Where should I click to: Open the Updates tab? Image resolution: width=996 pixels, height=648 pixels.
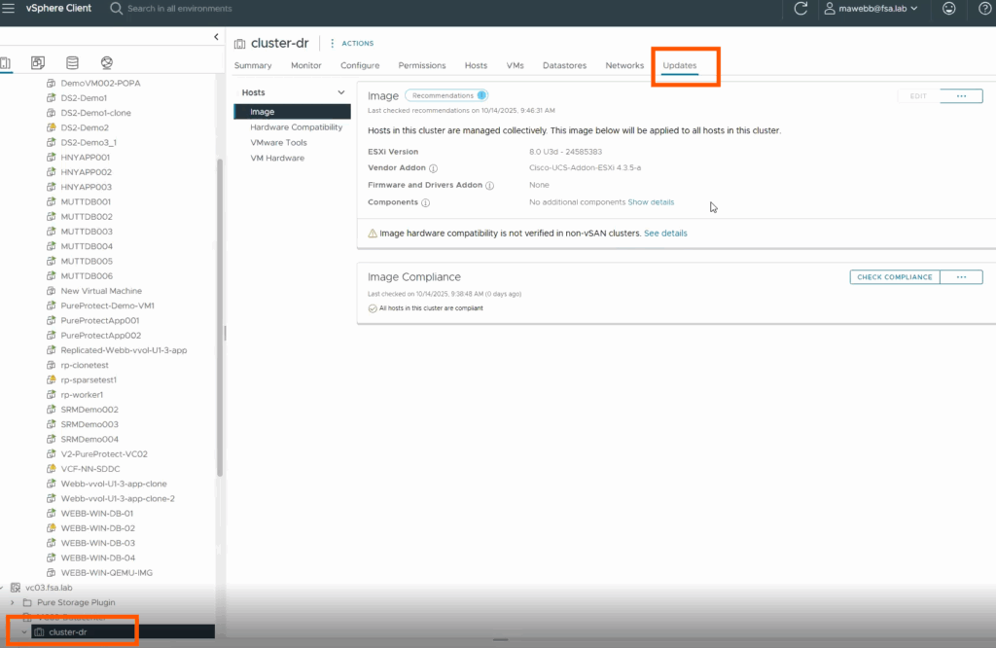click(x=679, y=65)
